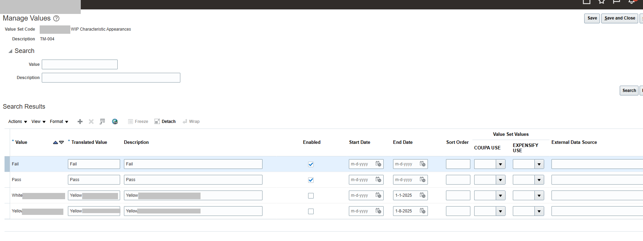The width and height of the screenshot is (643, 241).
Task: Check Enabled for the White row
Action: point(311,196)
